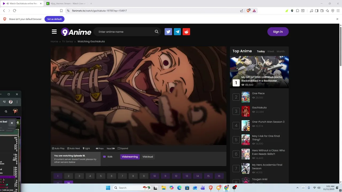Screen dimensions: 342x192
Task: Open the Brave main menu icon
Action: point(338,11)
